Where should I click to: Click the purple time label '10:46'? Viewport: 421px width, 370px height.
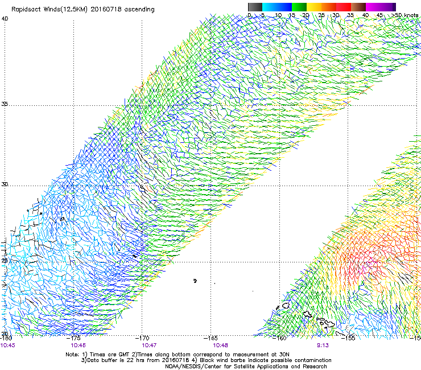(x=78, y=346)
